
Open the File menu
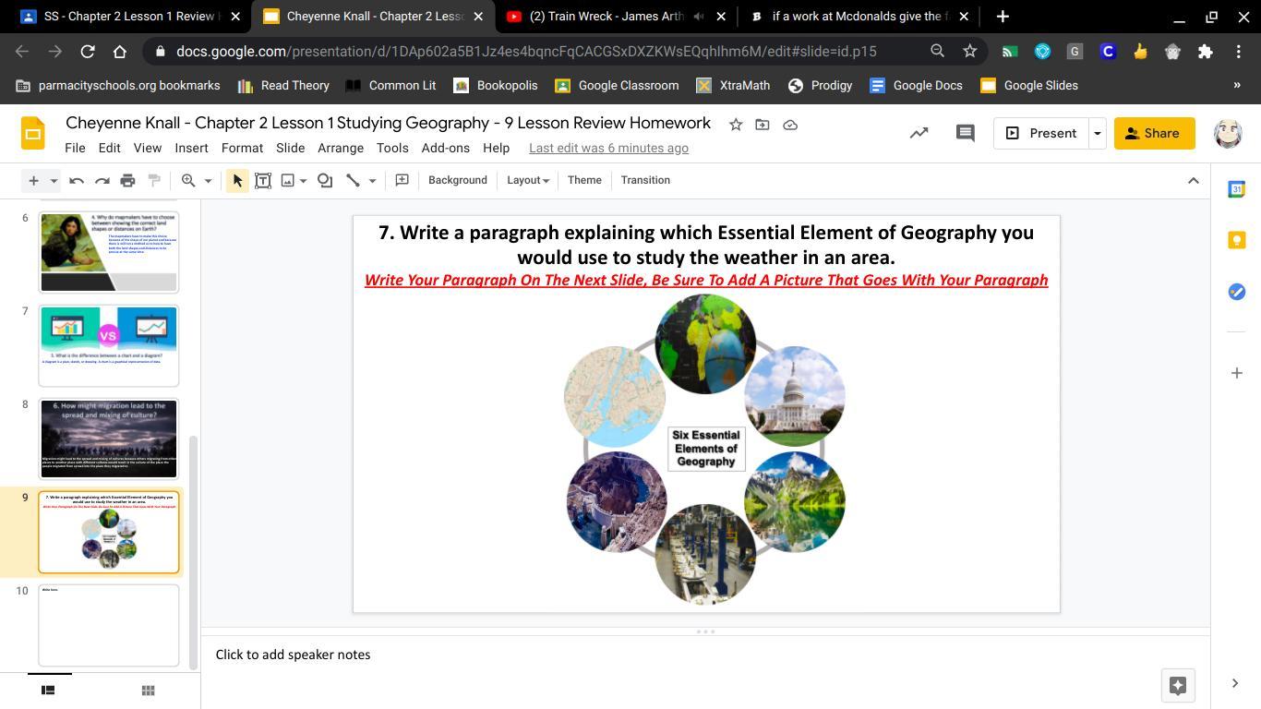(x=75, y=148)
